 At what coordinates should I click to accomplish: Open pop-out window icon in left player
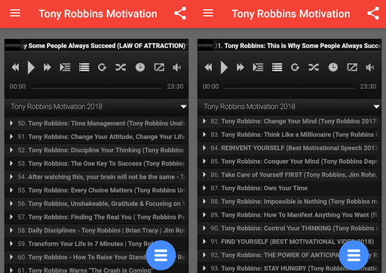click(x=159, y=67)
